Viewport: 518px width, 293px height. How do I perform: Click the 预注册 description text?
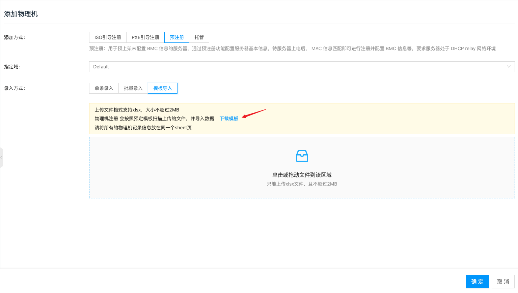(292, 48)
